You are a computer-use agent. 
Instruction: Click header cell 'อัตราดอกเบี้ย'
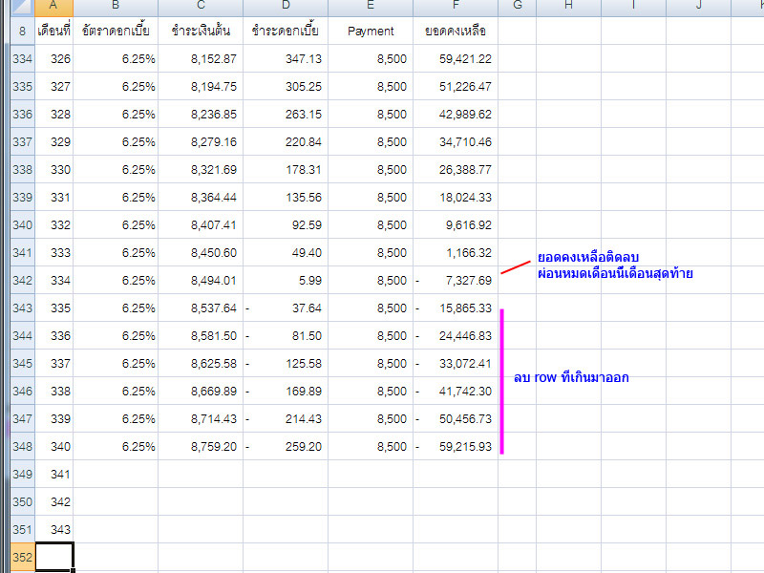(x=116, y=31)
